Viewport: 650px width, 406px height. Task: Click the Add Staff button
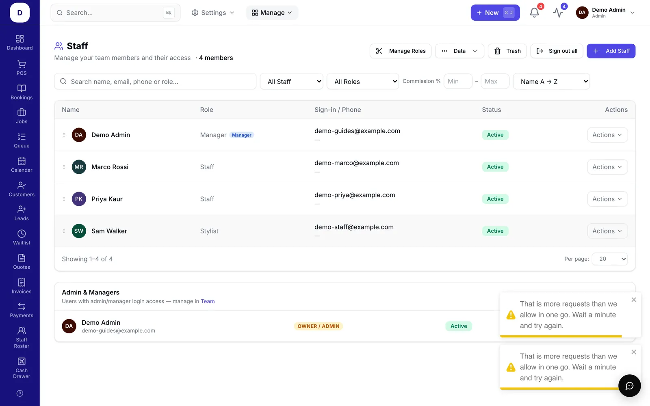click(611, 51)
